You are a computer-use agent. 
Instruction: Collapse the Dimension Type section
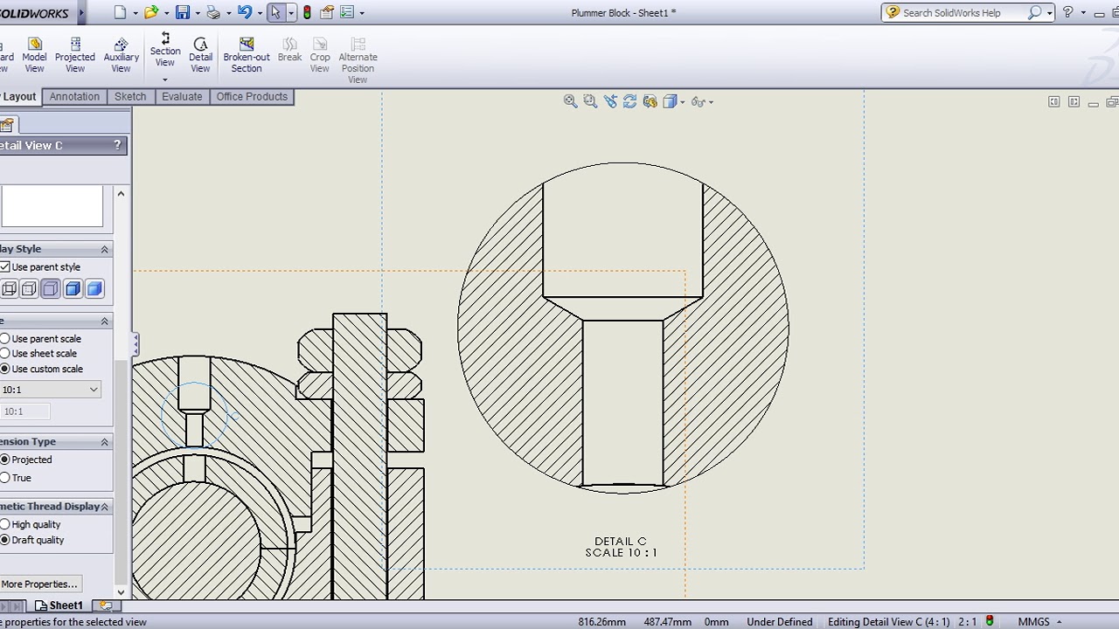tap(105, 442)
